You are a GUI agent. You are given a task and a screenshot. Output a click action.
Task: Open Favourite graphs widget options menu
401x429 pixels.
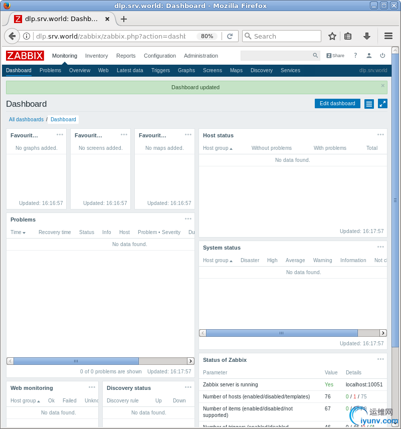[x=60, y=135]
